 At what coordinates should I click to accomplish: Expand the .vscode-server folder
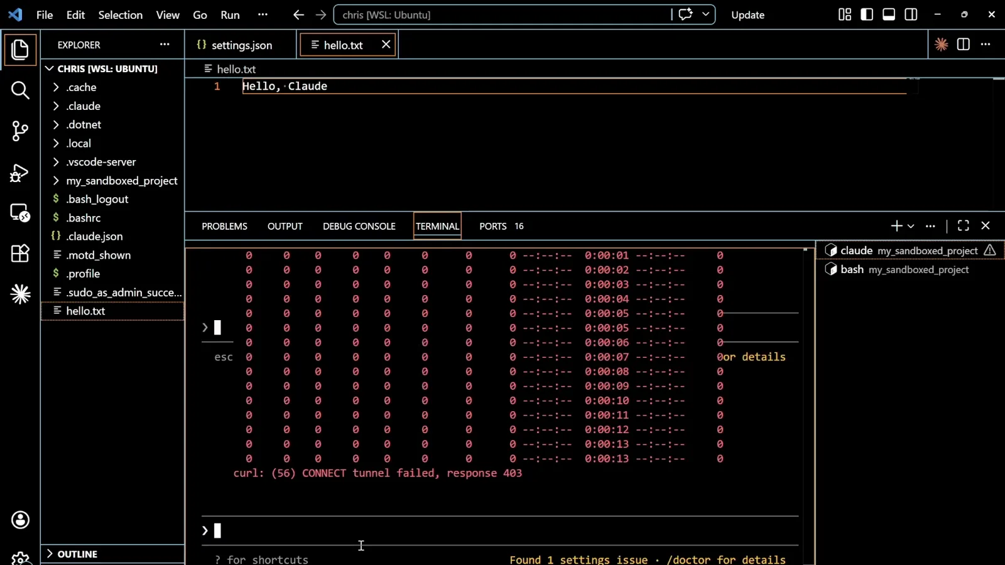tap(112, 162)
